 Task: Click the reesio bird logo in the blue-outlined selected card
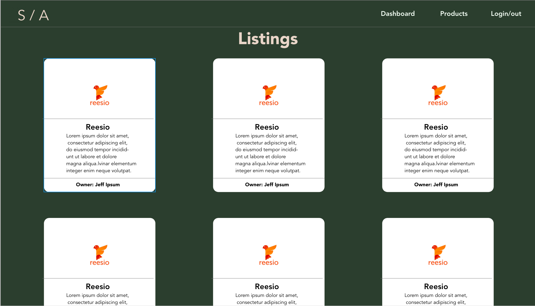click(x=100, y=95)
